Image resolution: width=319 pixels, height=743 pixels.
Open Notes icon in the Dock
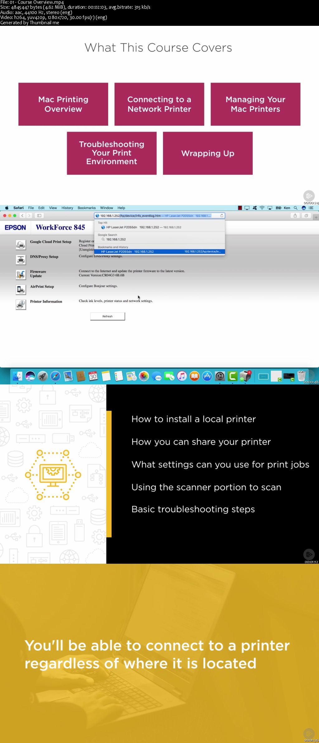point(106,376)
